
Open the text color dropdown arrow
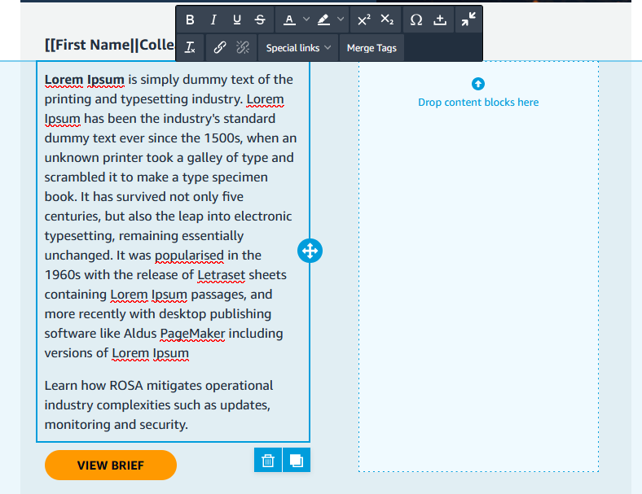[306, 20]
